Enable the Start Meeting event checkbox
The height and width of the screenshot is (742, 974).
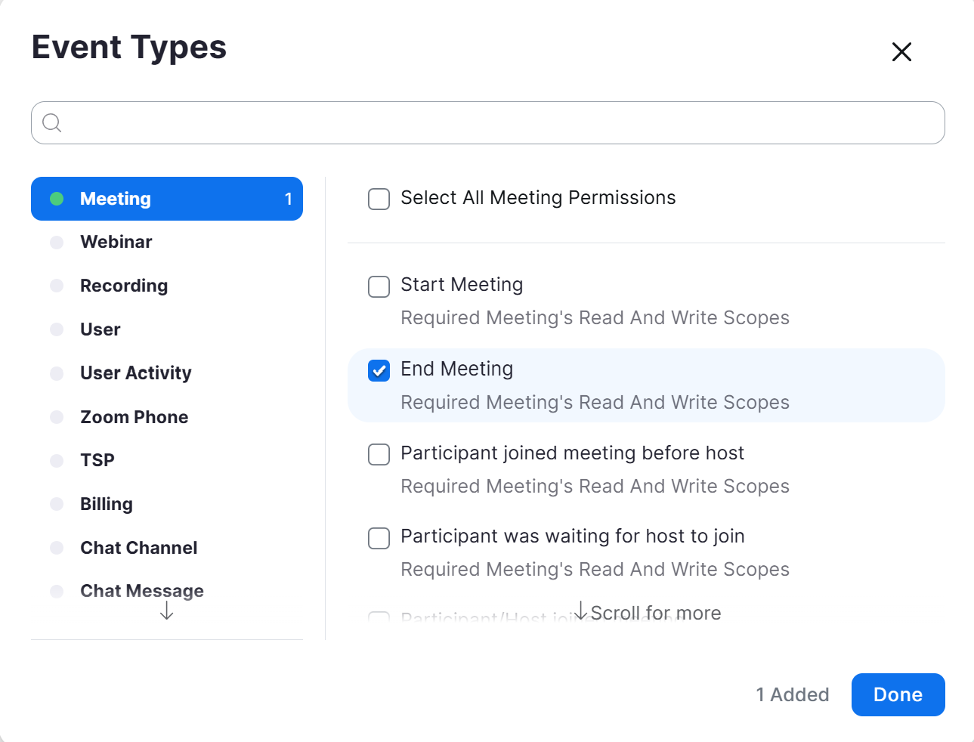coord(379,286)
